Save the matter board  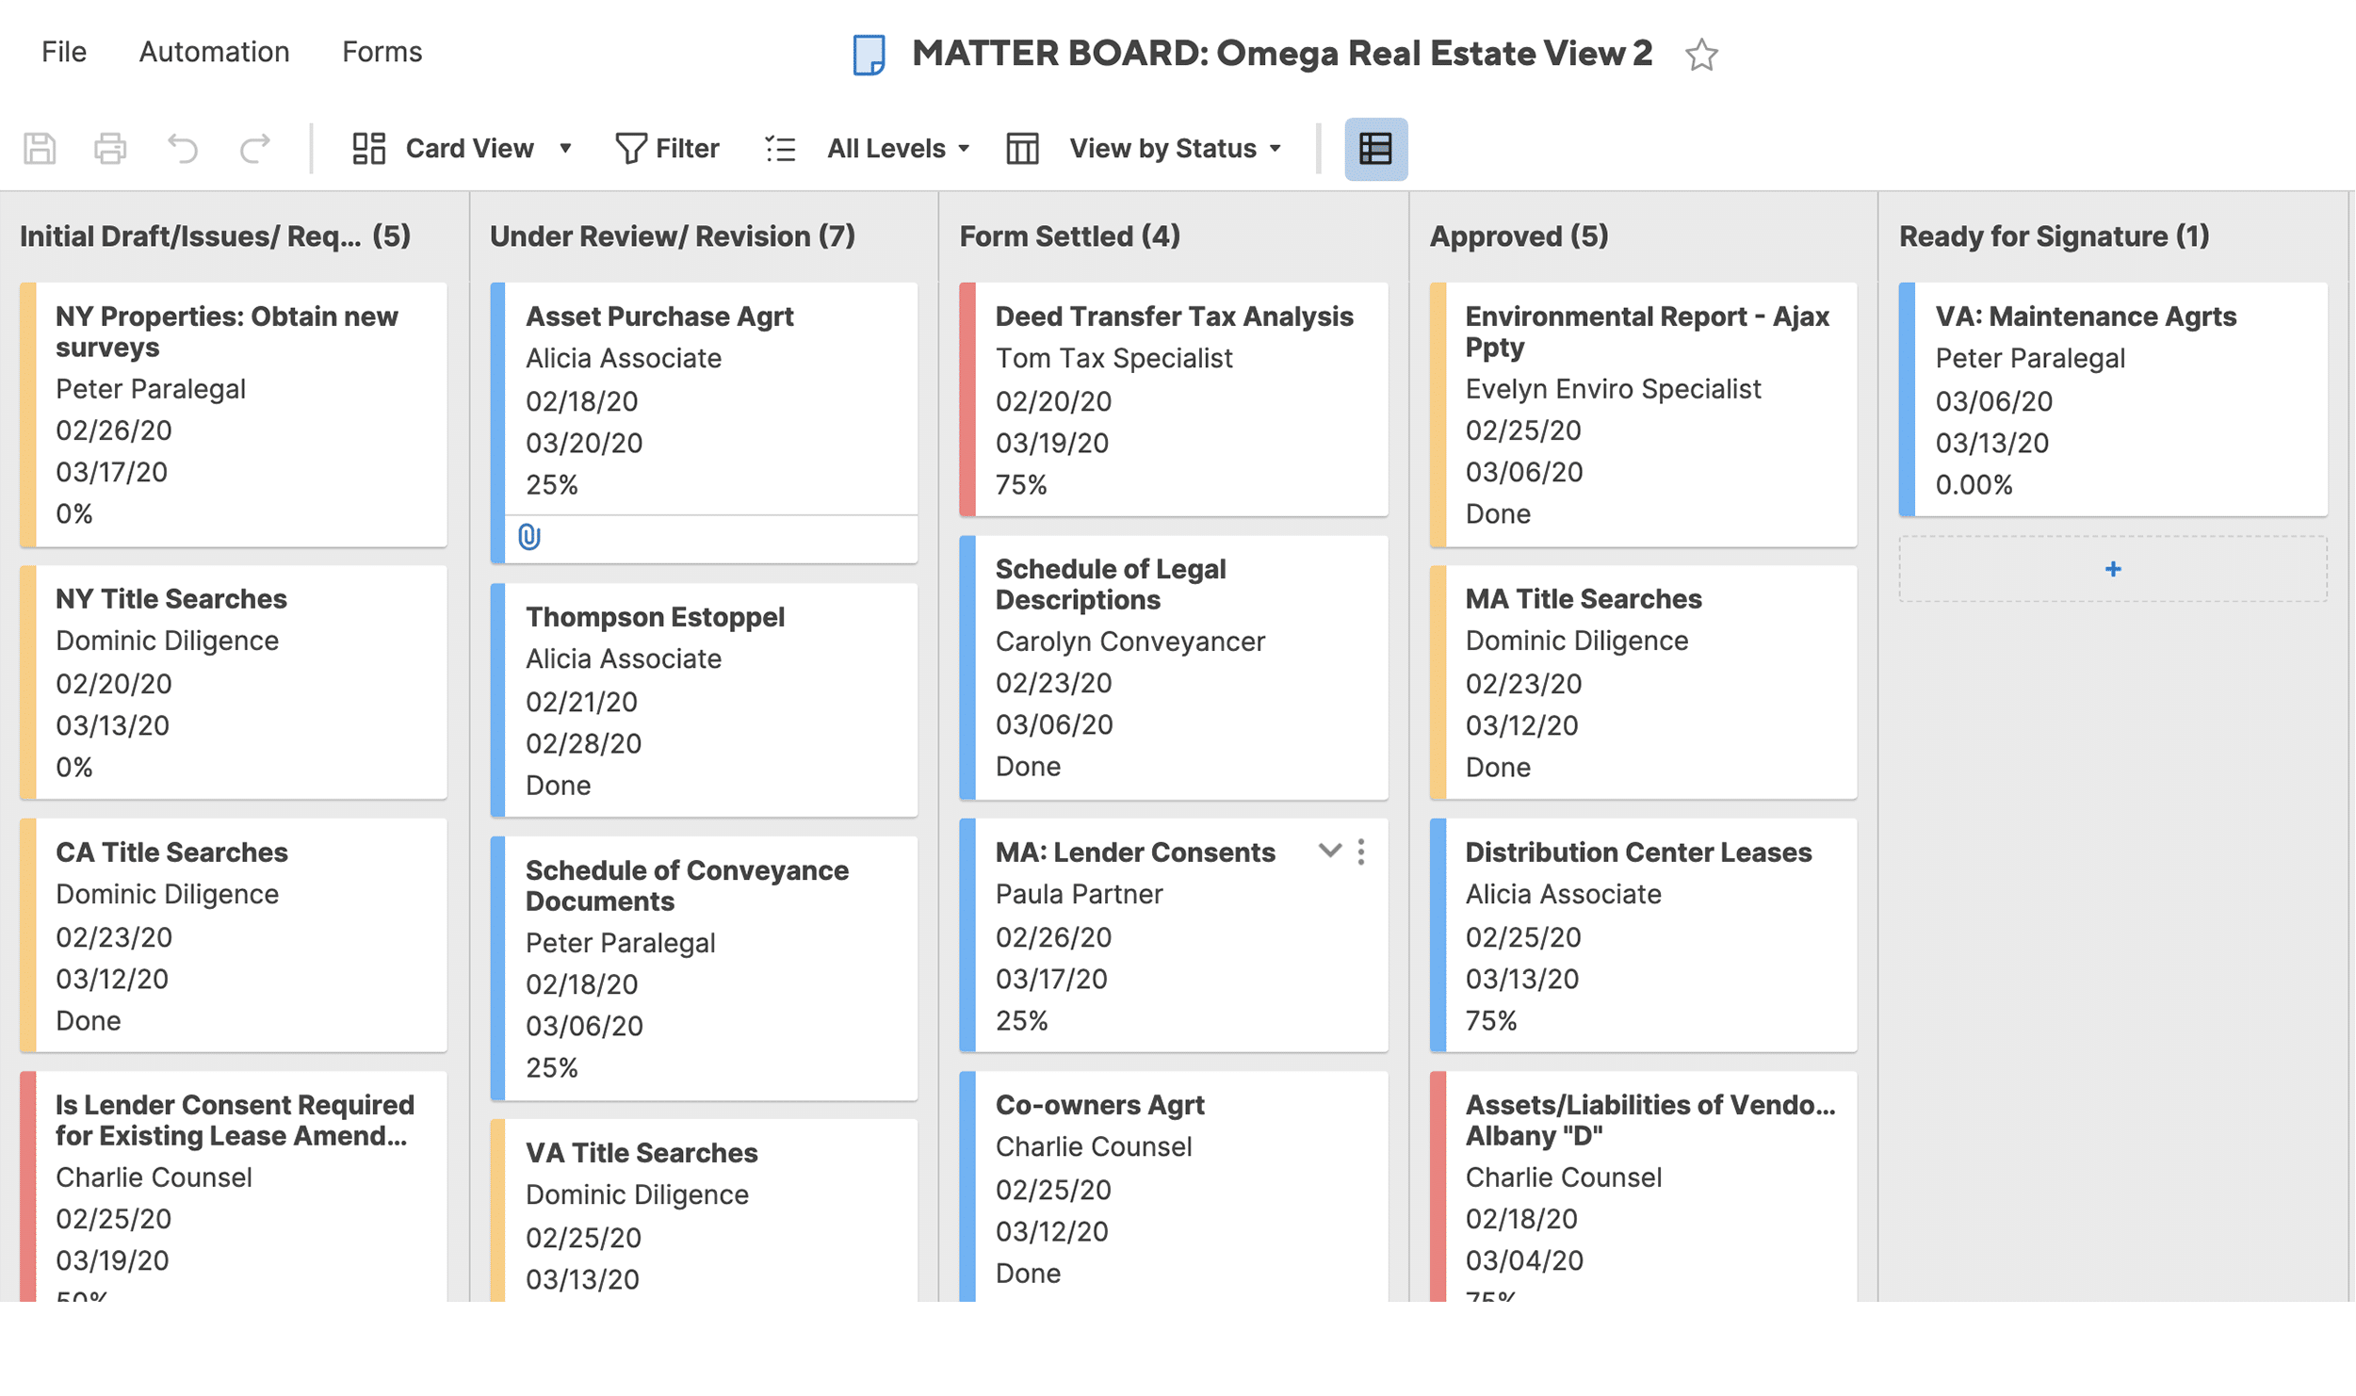pos(39,148)
